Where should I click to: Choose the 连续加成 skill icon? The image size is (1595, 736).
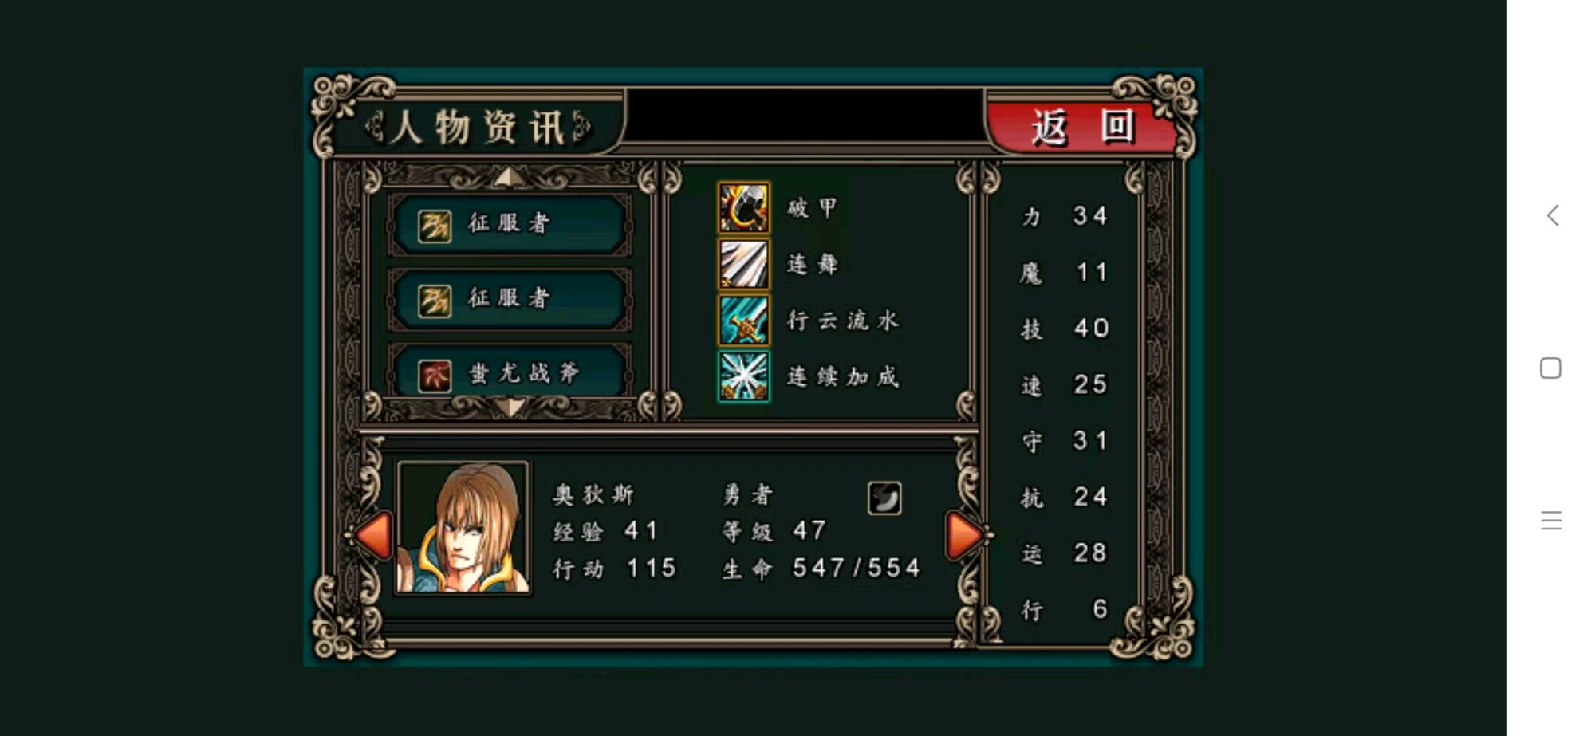(x=743, y=376)
